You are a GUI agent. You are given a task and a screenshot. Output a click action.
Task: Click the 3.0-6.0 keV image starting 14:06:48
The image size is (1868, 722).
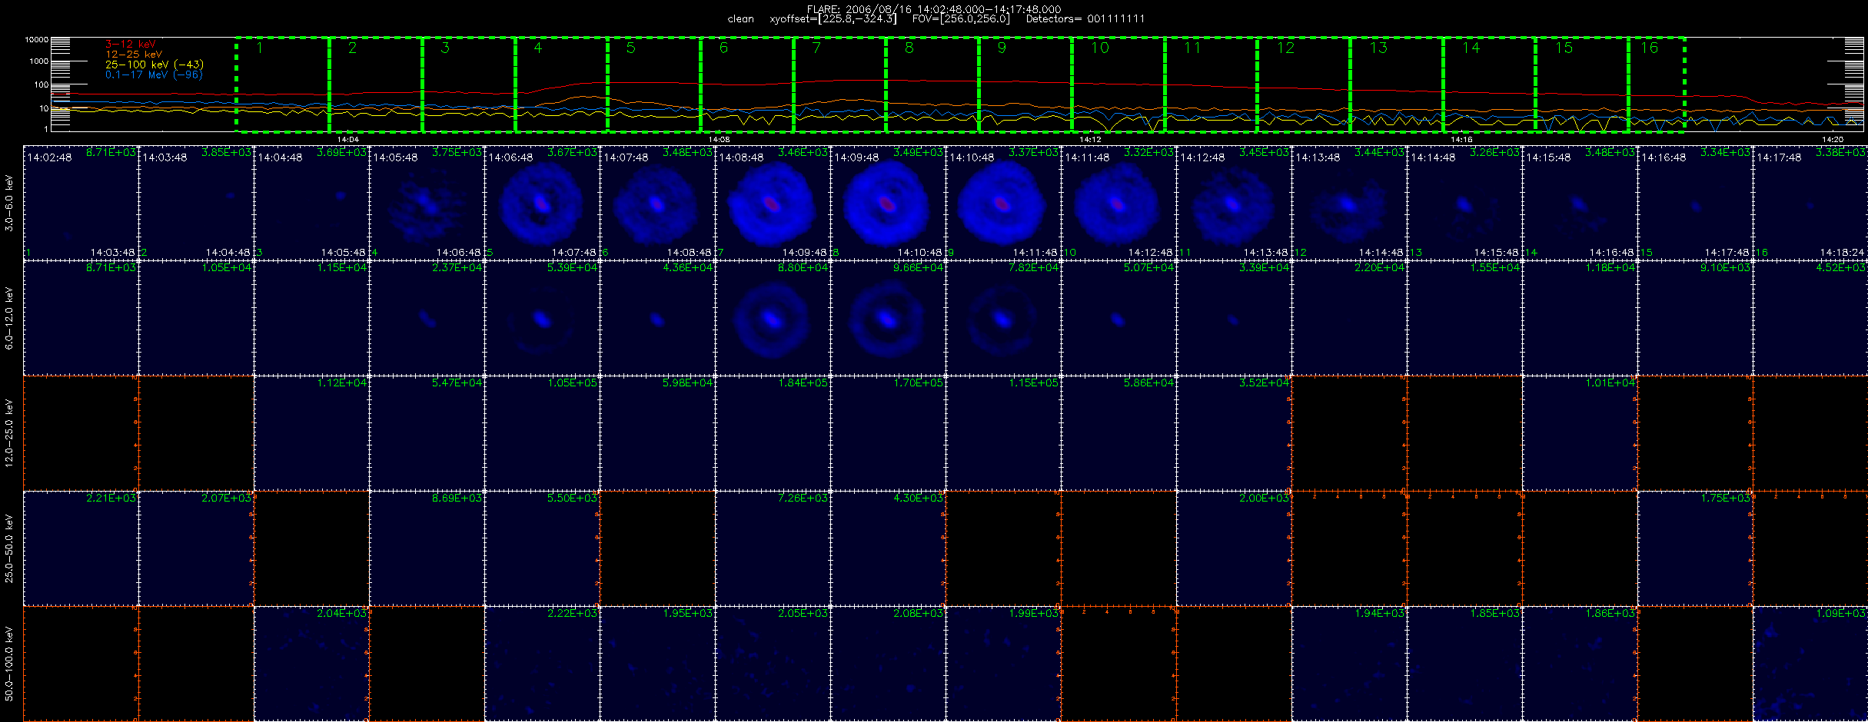pyautogui.click(x=542, y=203)
